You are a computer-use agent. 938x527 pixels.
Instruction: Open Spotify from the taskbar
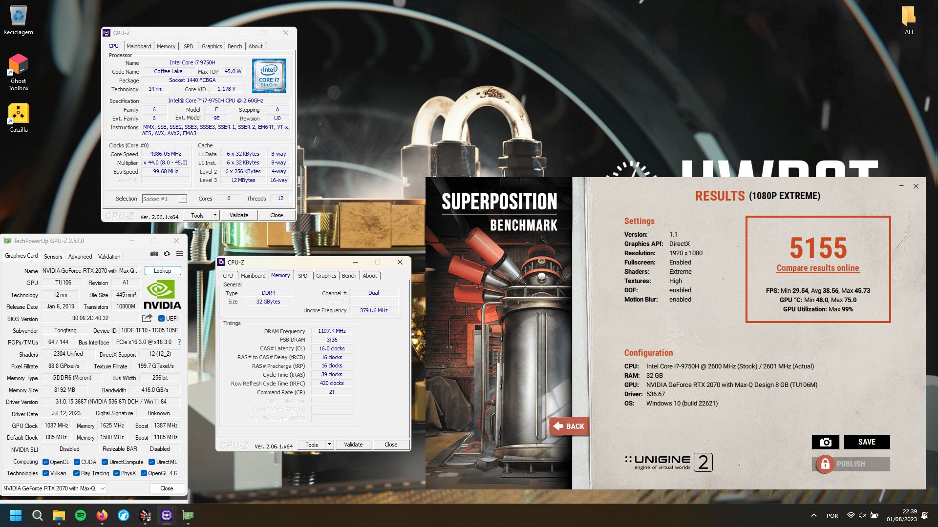click(x=81, y=515)
